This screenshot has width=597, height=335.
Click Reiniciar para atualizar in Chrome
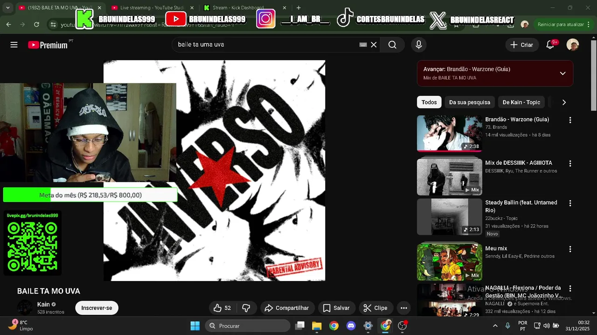click(x=561, y=24)
